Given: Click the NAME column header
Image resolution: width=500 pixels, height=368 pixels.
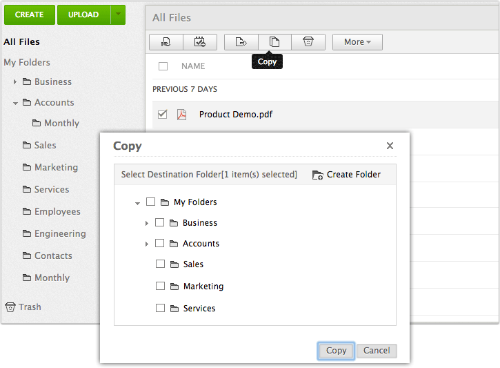Looking at the screenshot, I should click(x=193, y=66).
